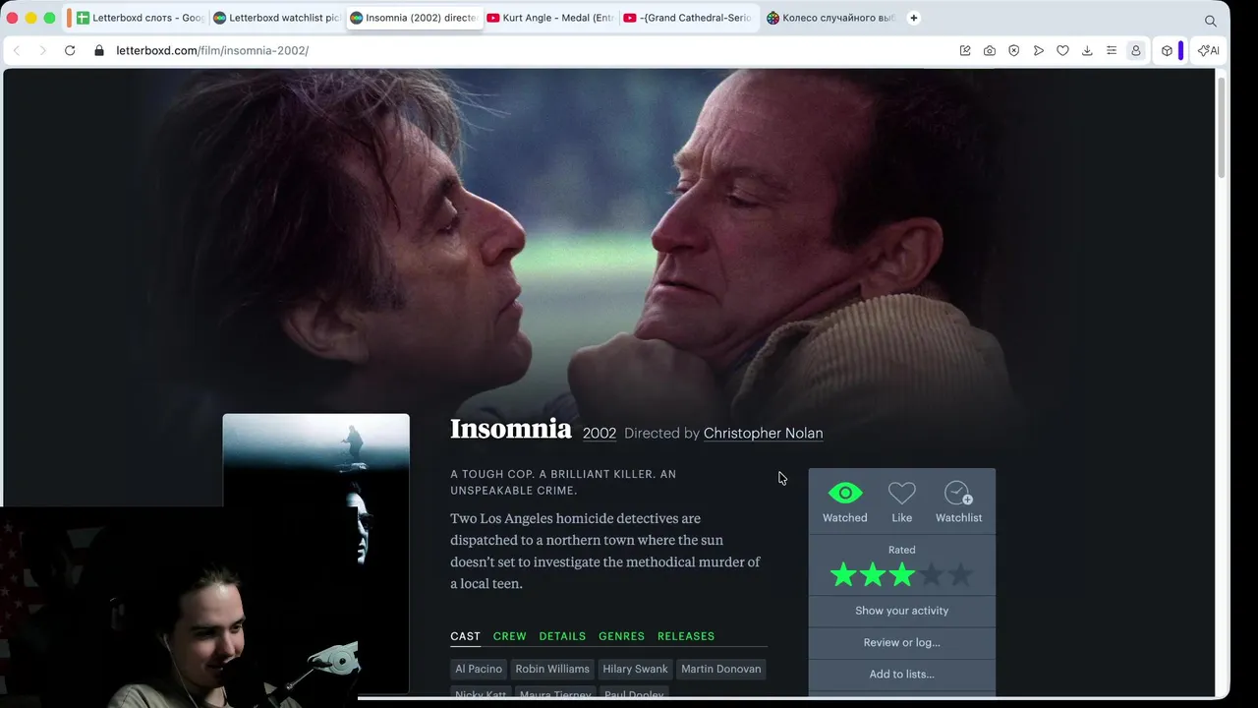This screenshot has width=1258, height=708.
Task: Select the Insomnia (2002) browser tab
Action: 414,18
